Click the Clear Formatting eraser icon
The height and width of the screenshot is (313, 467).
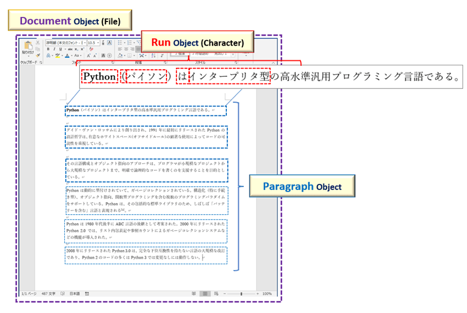pos(91,49)
